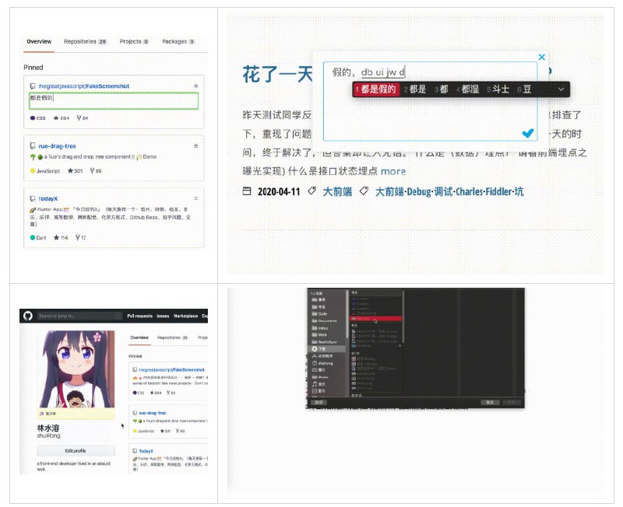This screenshot has height=507, width=623.
Task: Click the grab handle on the FakeScreenshot pinned card
Action: pos(196,85)
